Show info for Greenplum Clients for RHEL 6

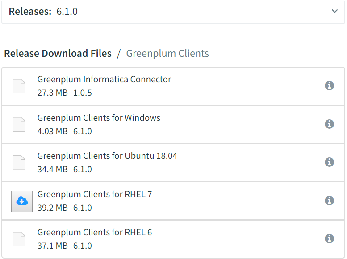[x=329, y=238]
